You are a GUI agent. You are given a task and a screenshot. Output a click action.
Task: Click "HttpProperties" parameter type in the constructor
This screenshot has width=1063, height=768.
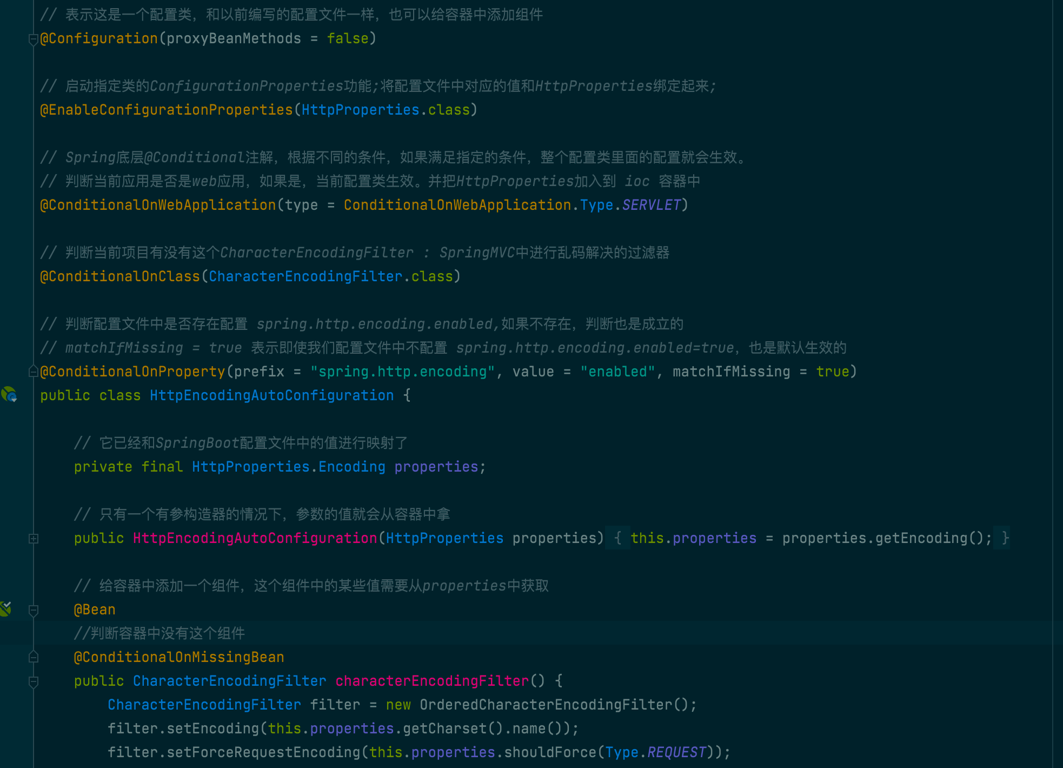[444, 538]
